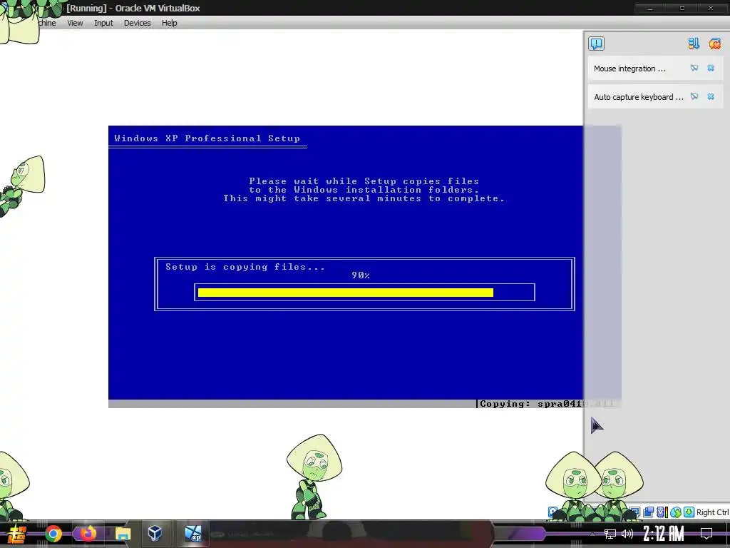Suppress future Auto capture keyboard messages
The width and height of the screenshot is (730, 548).
tap(694, 96)
